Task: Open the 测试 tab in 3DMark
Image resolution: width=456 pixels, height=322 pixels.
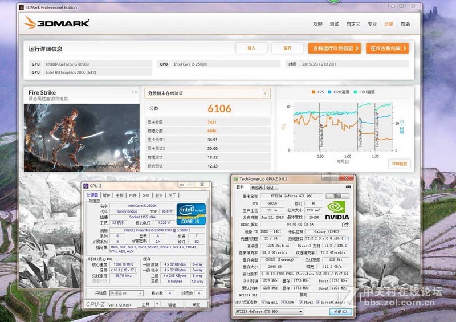Action: pos(334,24)
